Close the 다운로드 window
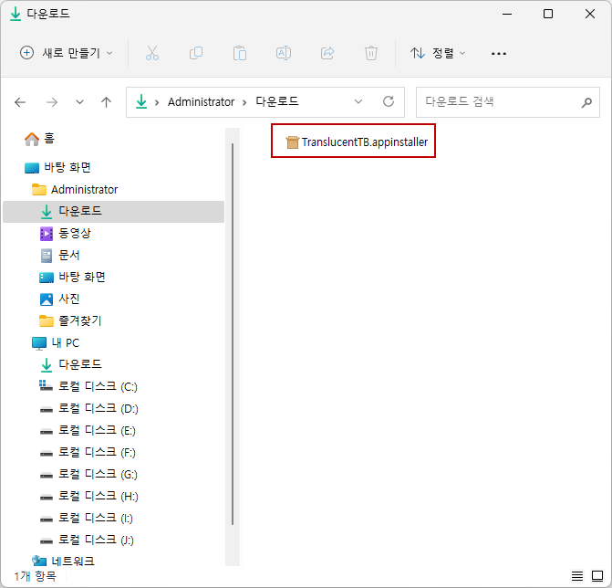 pyautogui.click(x=590, y=14)
